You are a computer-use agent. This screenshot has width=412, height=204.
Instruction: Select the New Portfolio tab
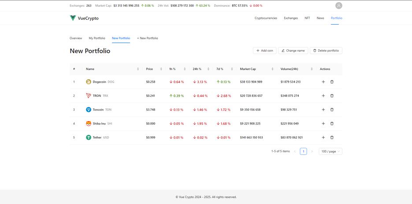click(121, 38)
